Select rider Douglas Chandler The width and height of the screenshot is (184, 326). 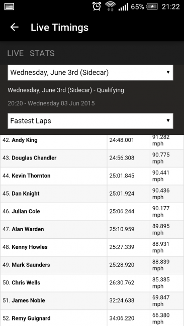[34, 158]
